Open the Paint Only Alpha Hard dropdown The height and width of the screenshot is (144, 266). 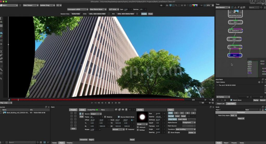[x=234, y=115]
